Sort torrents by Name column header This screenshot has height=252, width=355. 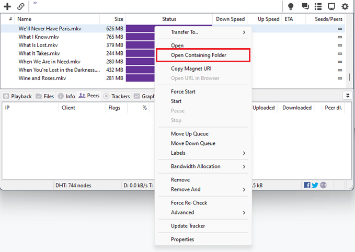pos(57,19)
